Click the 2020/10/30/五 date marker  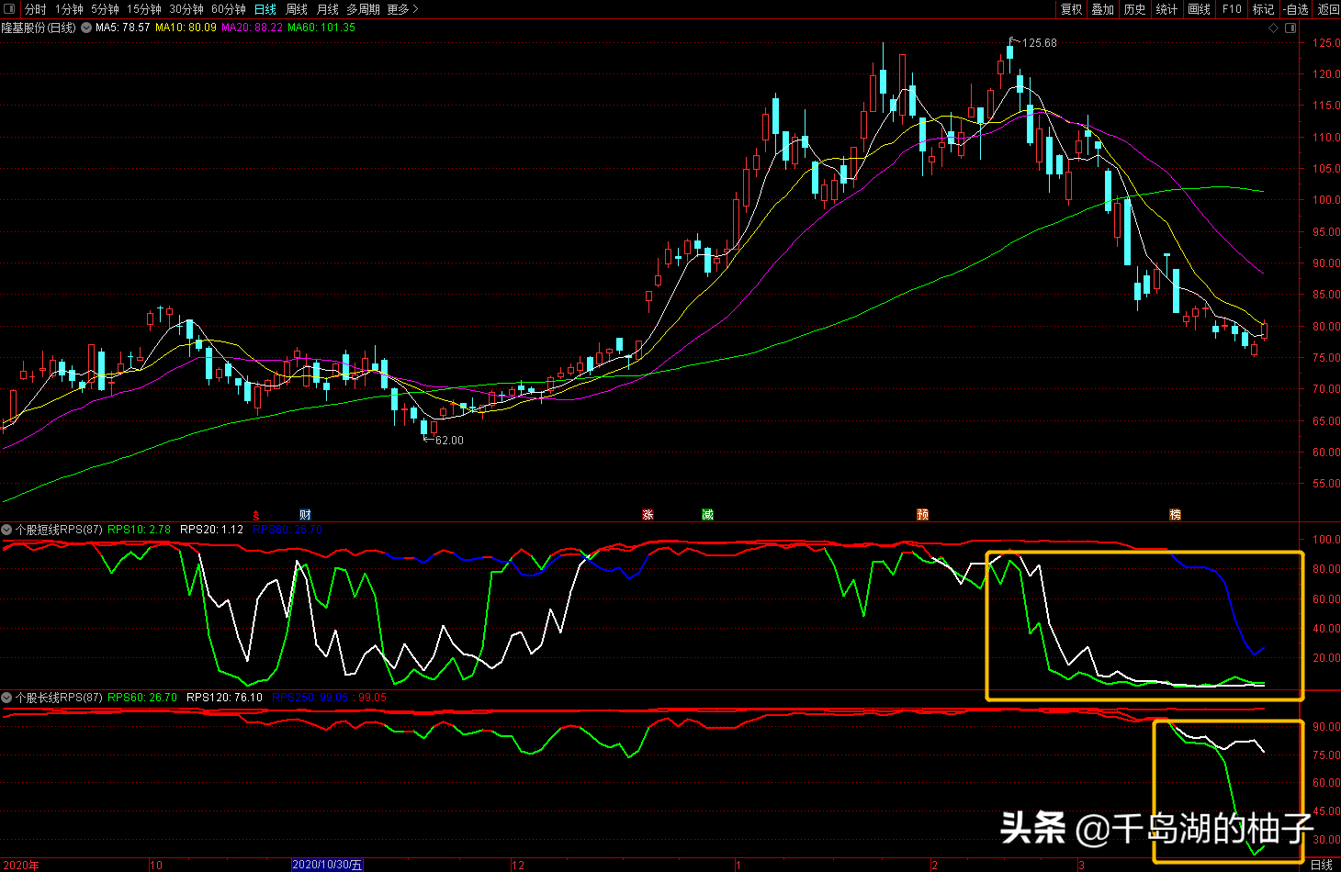click(328, 865)
